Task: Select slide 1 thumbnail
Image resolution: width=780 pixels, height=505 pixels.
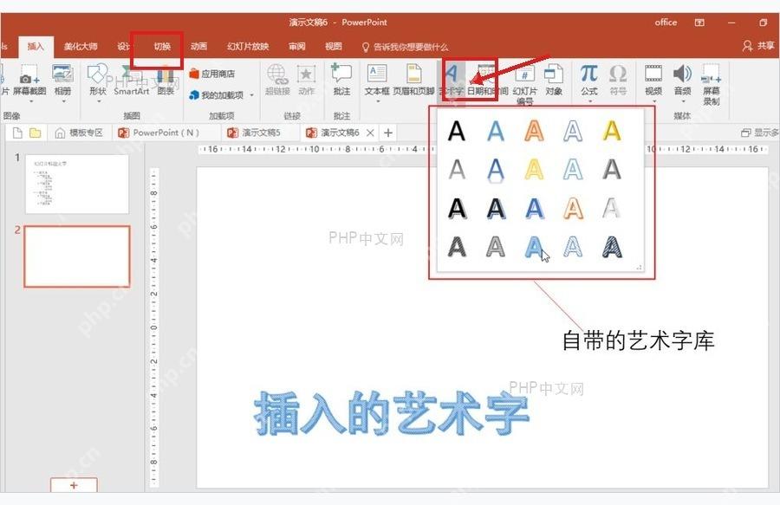Action: point(77,184)
